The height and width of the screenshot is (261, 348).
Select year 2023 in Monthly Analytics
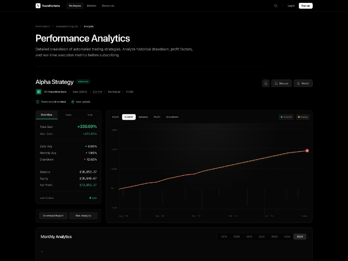click(x=274, y=236)
